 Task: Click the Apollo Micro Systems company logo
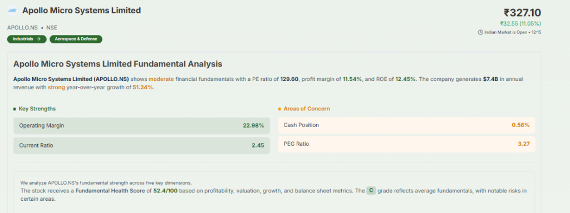coord(12,11)
